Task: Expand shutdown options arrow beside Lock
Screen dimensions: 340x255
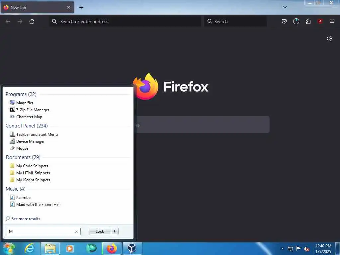Action: (x=115, y=231)
